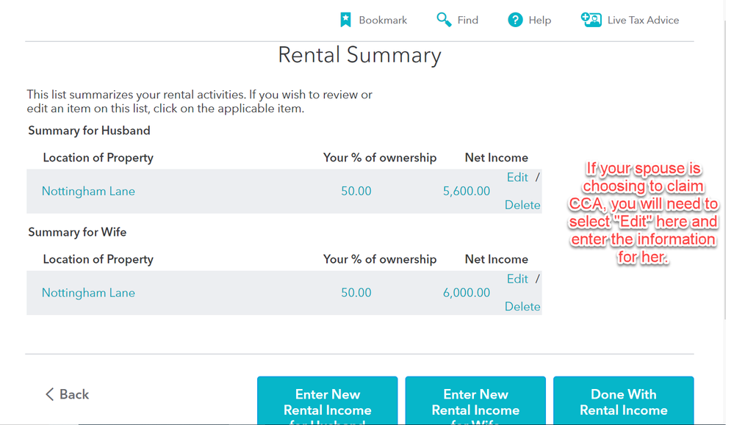This screenshot has width=734, height=425.
Task: Click the Live Tax Advice icon
Action: coord(591,20)
